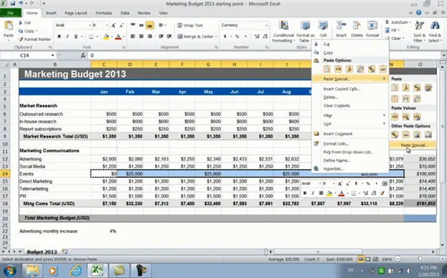Click the Format Painter brush
The image size is (447, 278).
21,39
